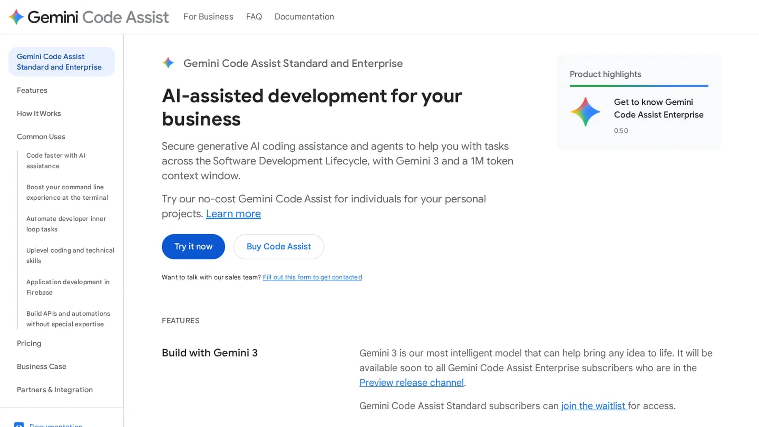Go to Partners & Integration in sidebar

pos(55,390)
